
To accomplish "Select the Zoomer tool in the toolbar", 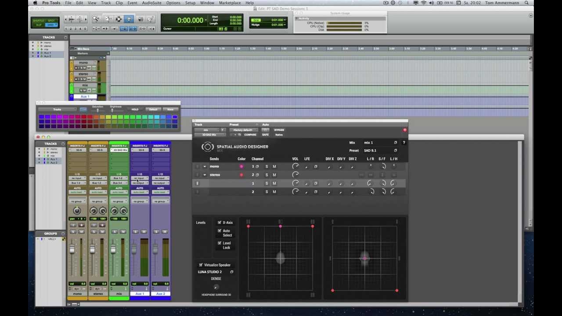I will coord(96,19).
